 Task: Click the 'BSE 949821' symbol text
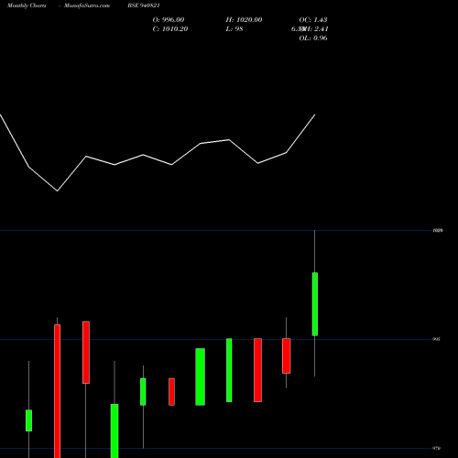point(144,5)
